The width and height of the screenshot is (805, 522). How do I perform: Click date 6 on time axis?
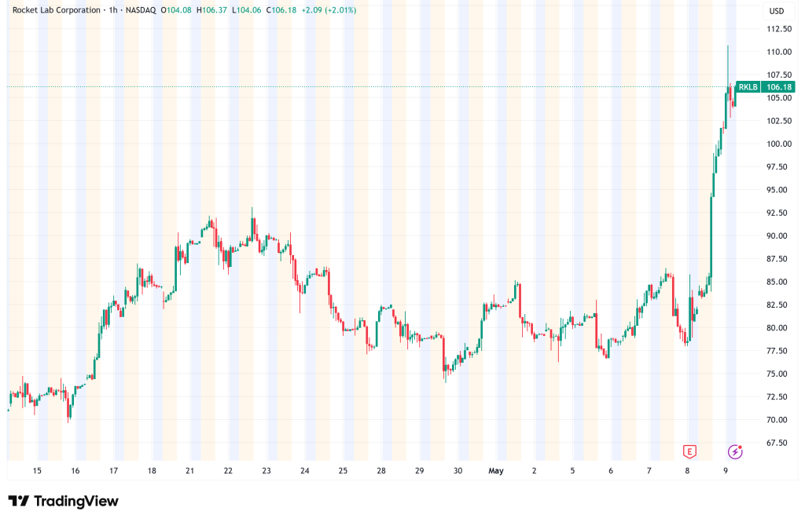[611, 471]
